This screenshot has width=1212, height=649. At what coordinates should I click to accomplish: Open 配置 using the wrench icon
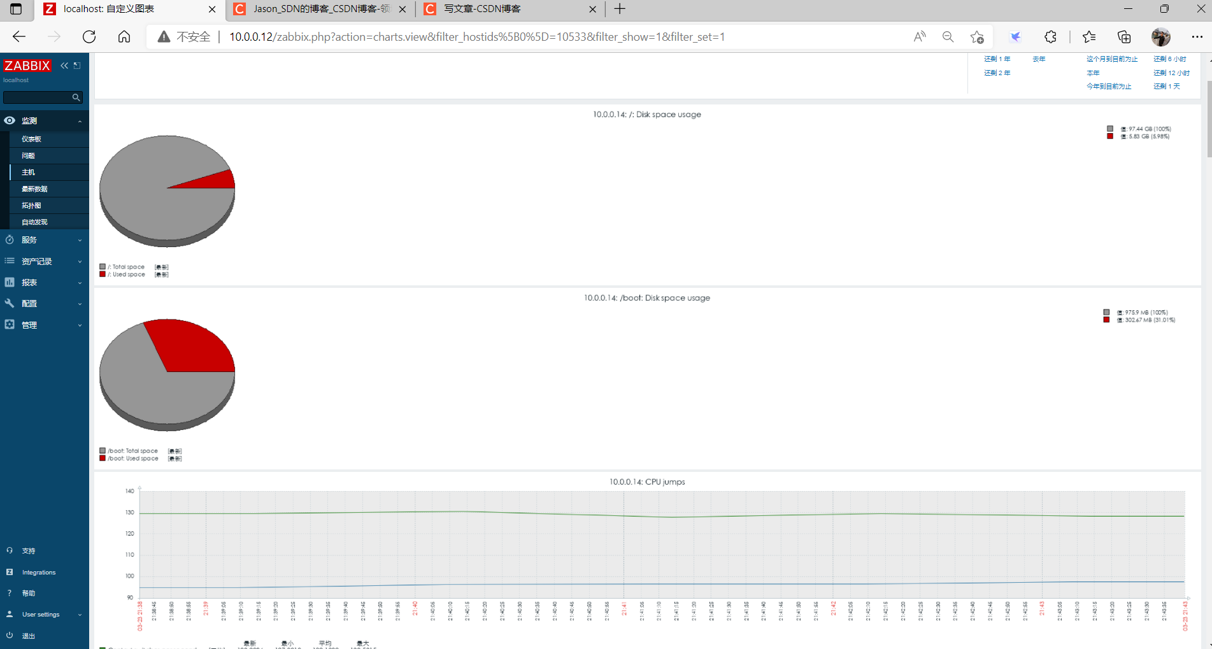tap(10, 303)
